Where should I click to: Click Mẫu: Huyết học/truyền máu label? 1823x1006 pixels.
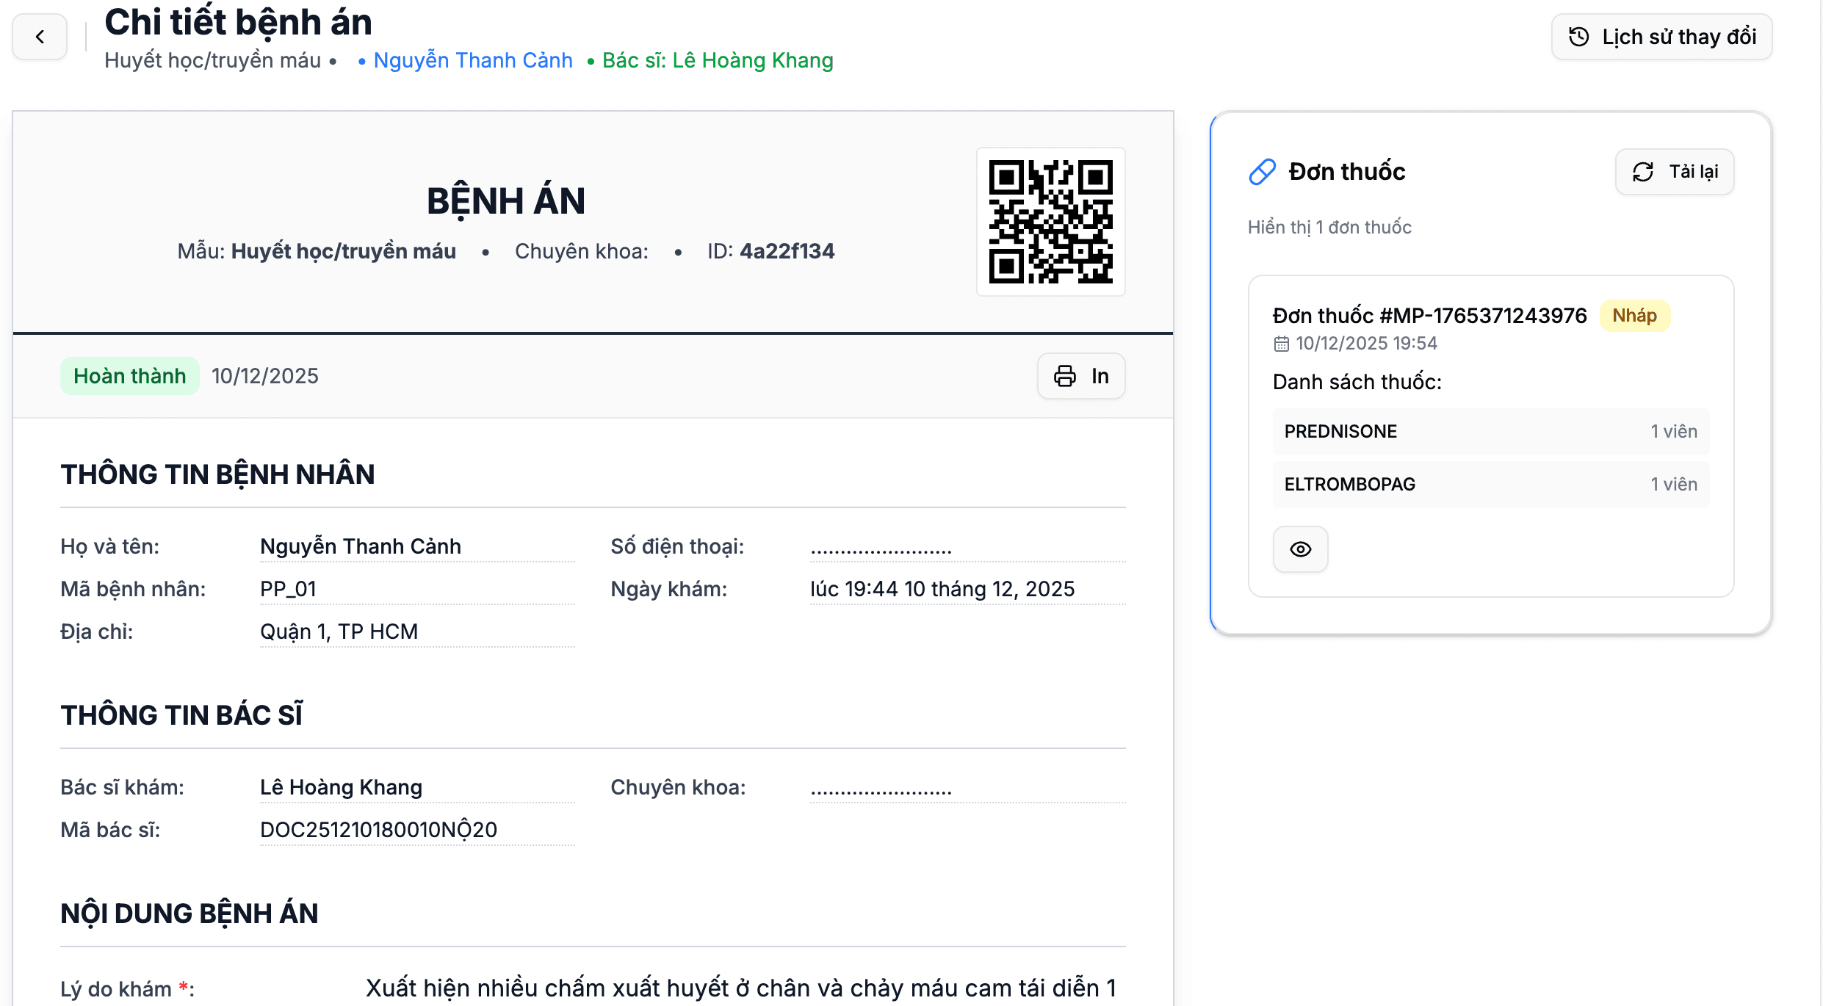click(317, 251)
